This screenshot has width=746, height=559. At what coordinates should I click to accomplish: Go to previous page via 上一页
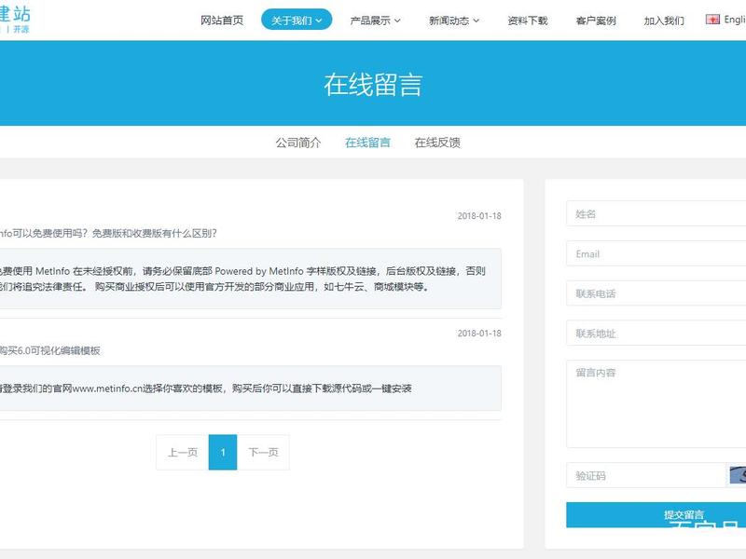point(182,452)
